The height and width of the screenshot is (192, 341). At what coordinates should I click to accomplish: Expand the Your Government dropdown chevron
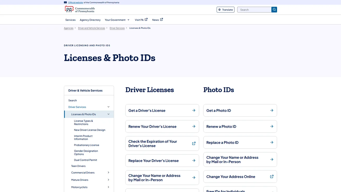pos(128,20)
